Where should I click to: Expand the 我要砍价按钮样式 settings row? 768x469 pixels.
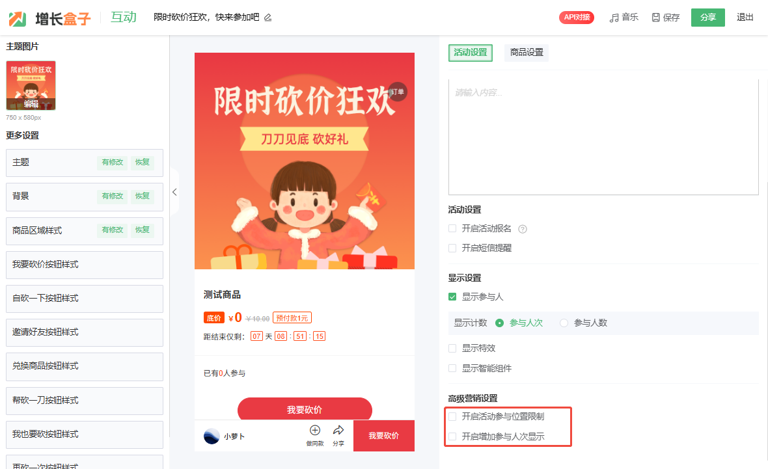point(84,265)
